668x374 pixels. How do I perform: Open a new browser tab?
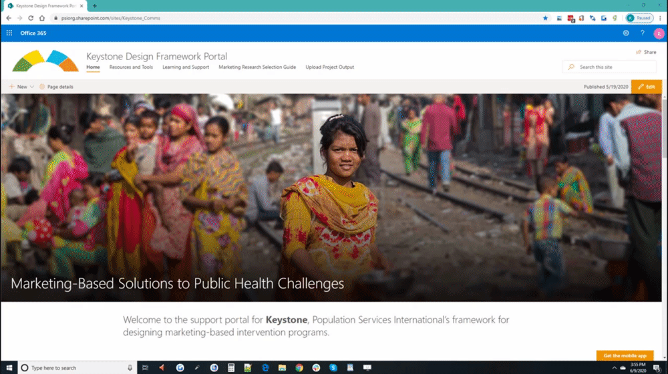(94, 5)
